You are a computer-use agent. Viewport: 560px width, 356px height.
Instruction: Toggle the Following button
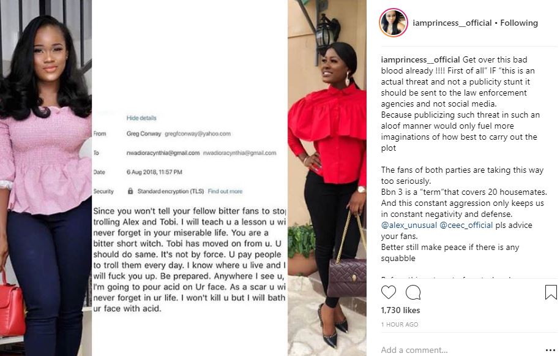(518, 23)
